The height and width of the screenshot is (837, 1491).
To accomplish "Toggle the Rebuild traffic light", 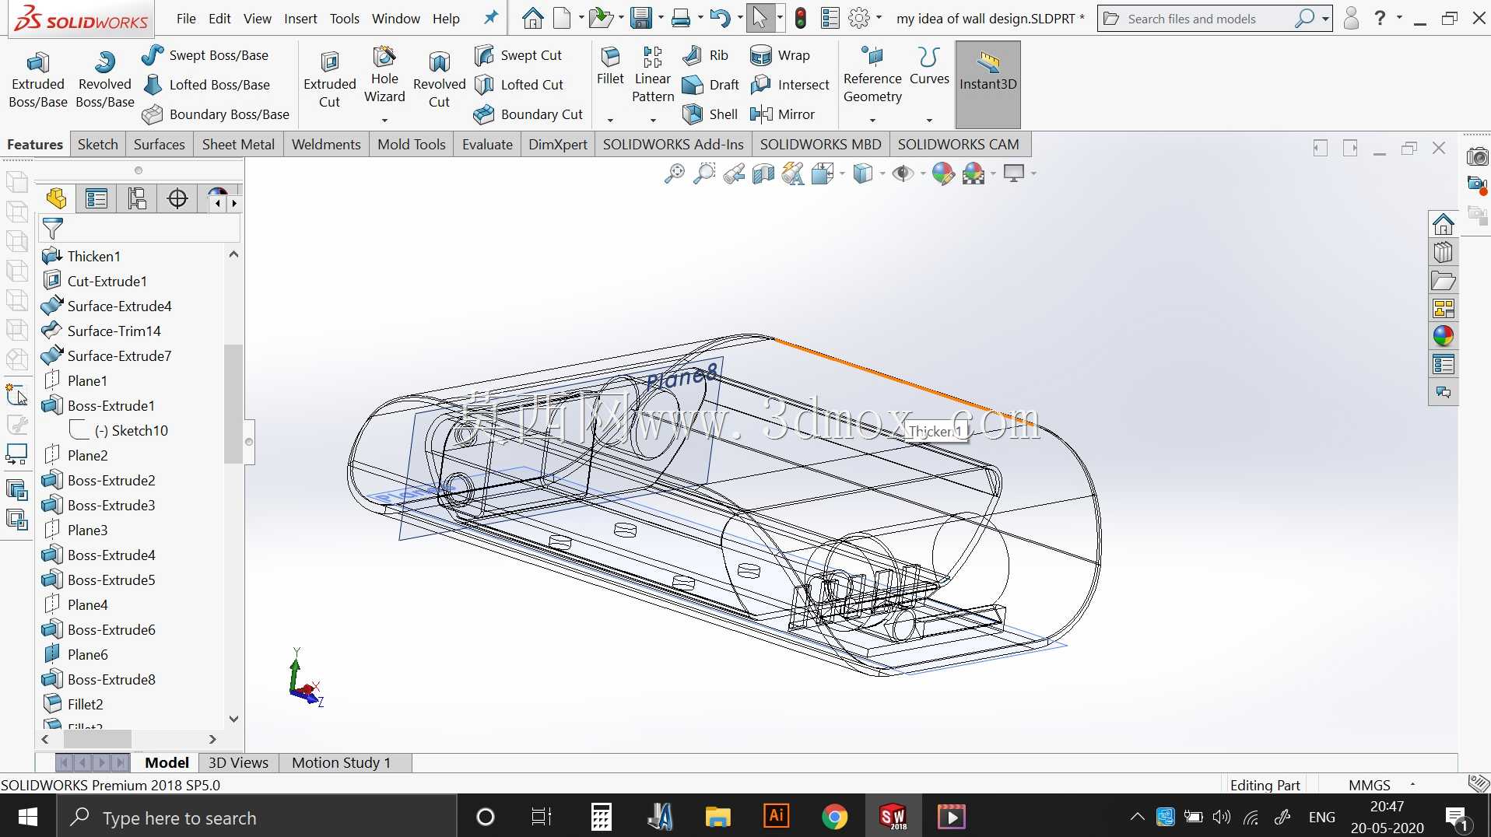I will [x=801, y=18].
